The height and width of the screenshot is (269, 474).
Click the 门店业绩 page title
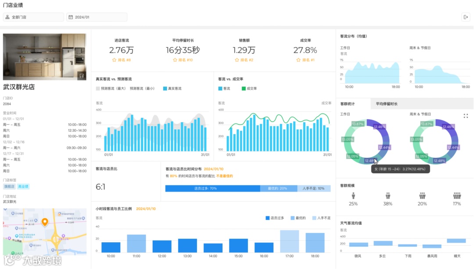(x=13, y=5)
